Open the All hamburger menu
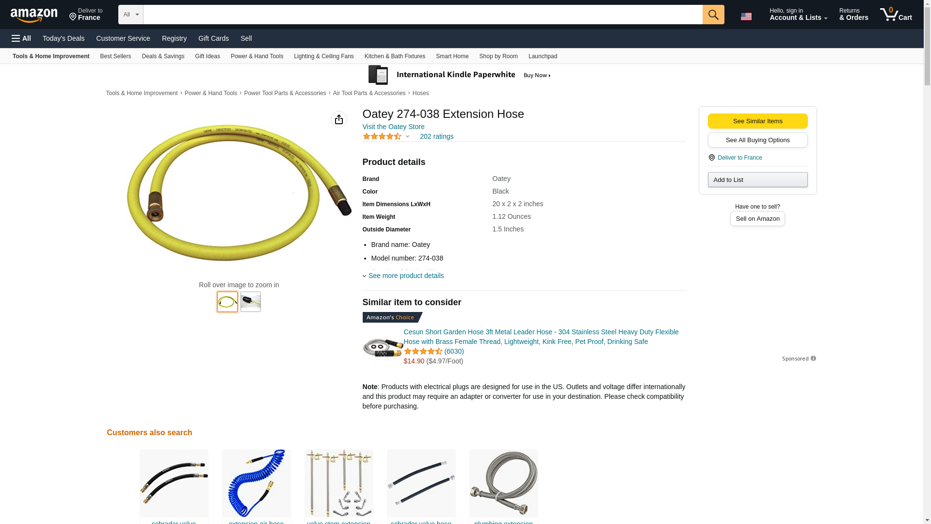Viewport: 931px width, 524px height. (x=21, y=38)
